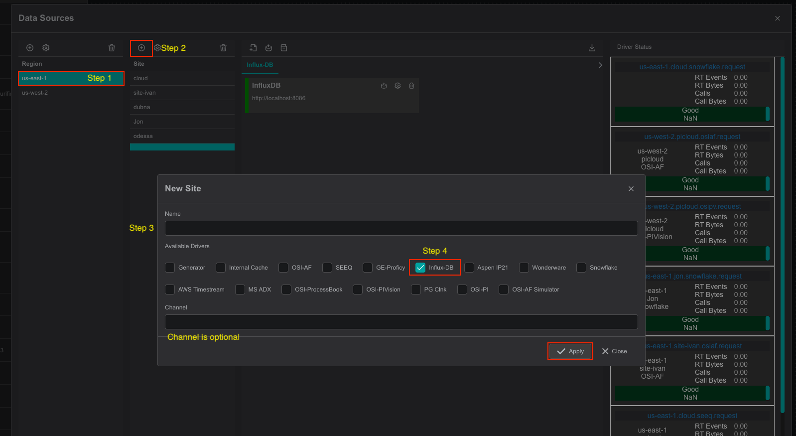Check the OSI-PI driver checkbox

[x=462, y=290]
